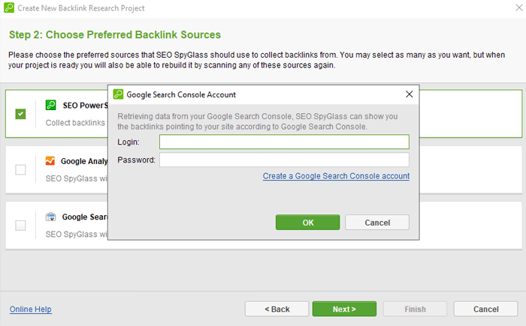Focus the Login input field

pos(284,142)
